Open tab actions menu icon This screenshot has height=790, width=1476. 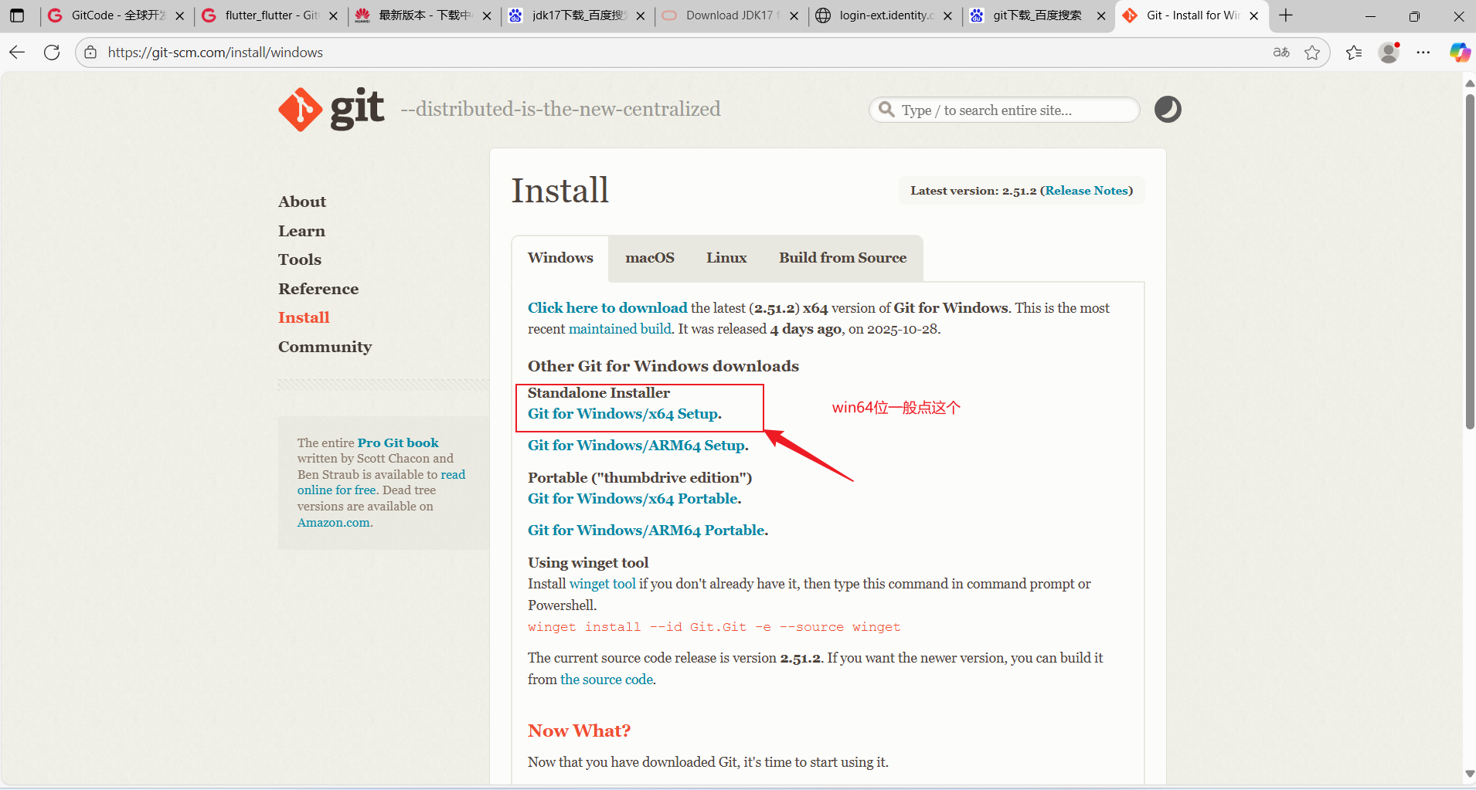(17, 15)
